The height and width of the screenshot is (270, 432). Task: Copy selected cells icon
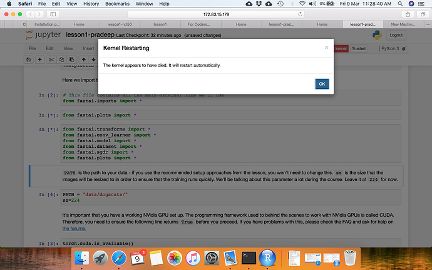tap(61, 60)
